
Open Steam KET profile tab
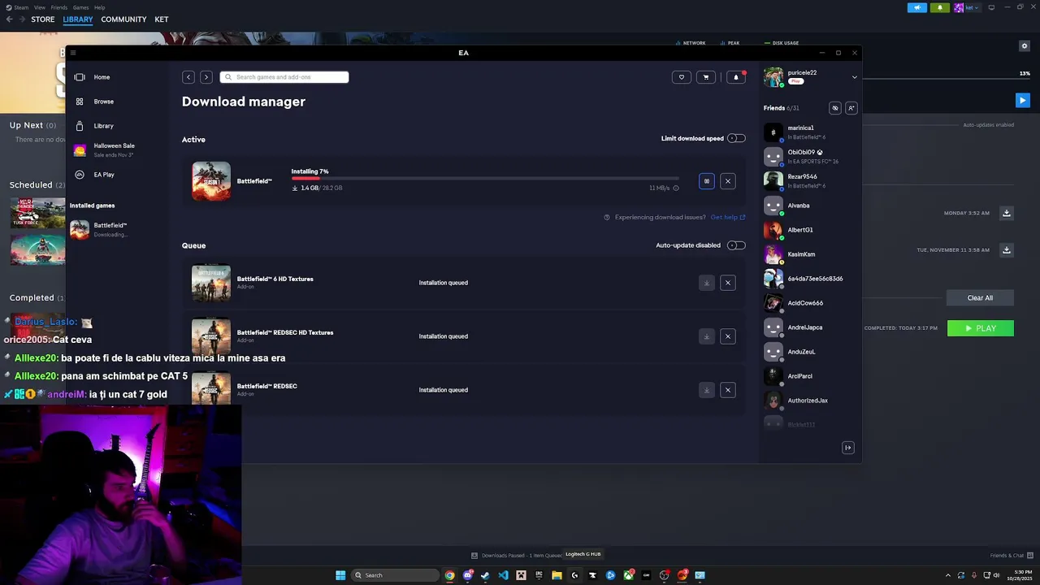click(x=162, y=19)
